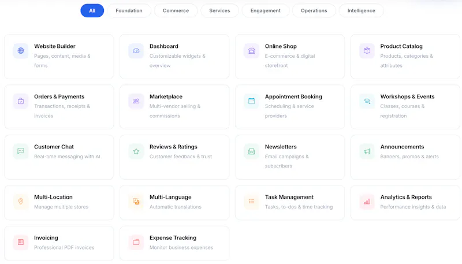Click the Dashboard gauge icon
The image size is (462, 264).
[x=136, y=51]
